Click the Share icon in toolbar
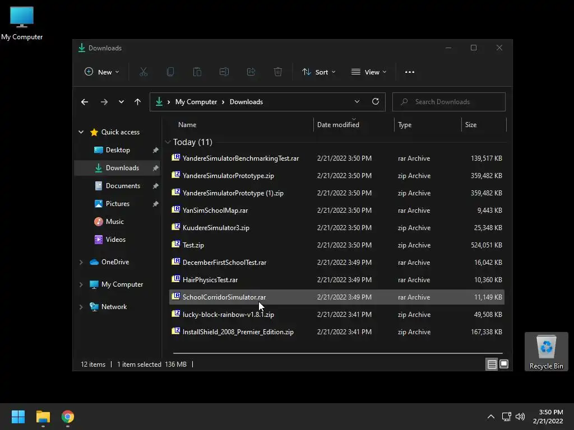The image size is (574, 430). pos(251,72)
